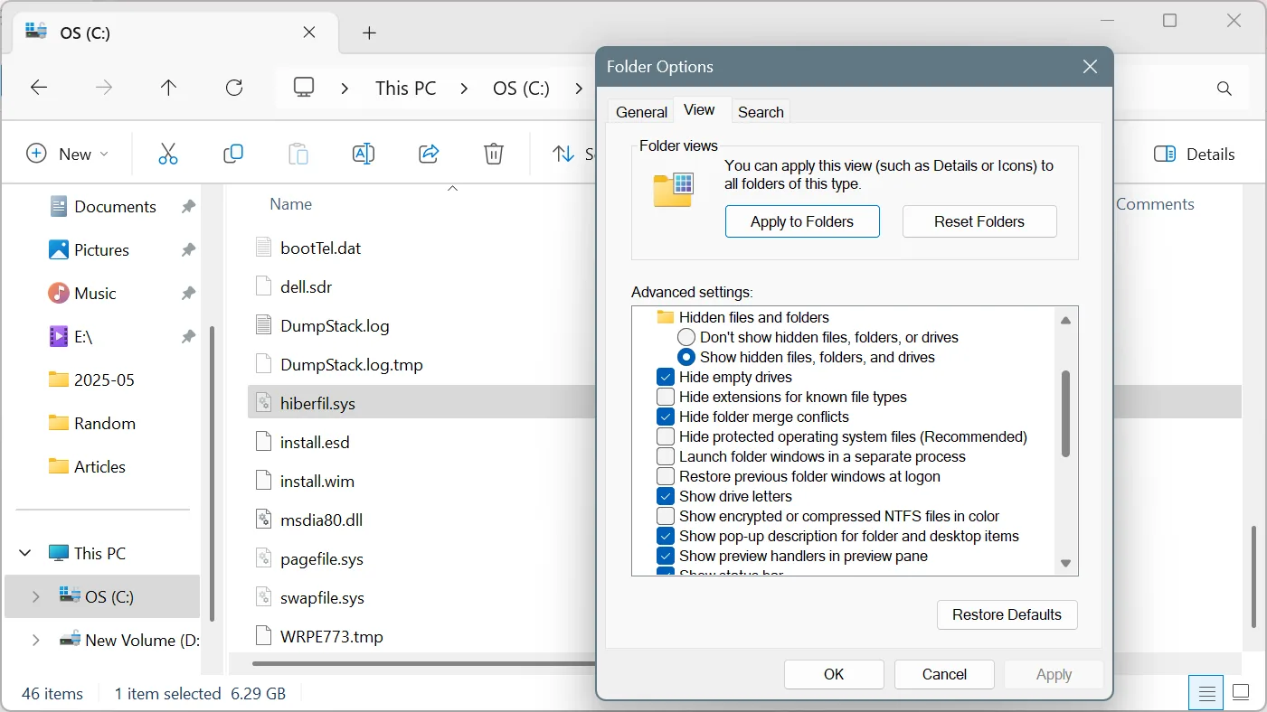
Task: Click chevron after This PC in address bar
Action: point(464,89)
